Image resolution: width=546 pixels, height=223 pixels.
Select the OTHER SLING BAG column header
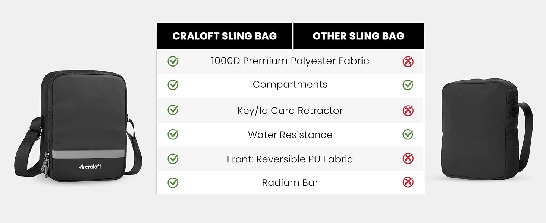358,36
